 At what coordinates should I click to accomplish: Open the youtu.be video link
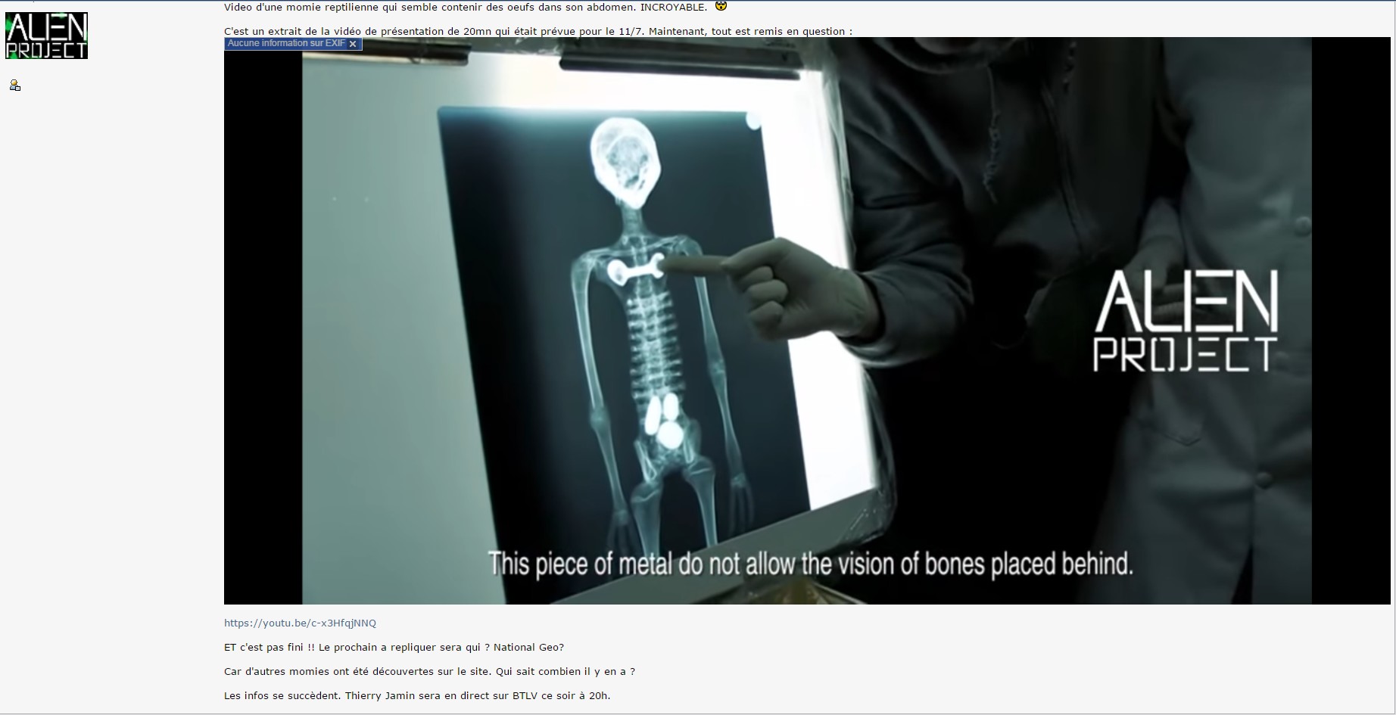pos(300,623)
